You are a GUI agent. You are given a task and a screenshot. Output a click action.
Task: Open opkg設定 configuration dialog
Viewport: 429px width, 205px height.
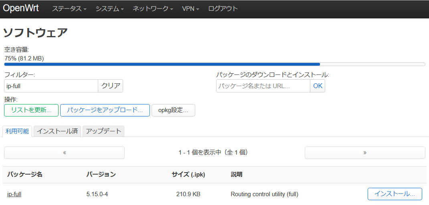point(174,110)
